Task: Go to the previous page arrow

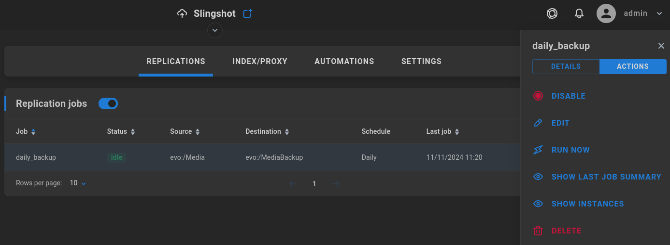Action: (x=293, y=184)
